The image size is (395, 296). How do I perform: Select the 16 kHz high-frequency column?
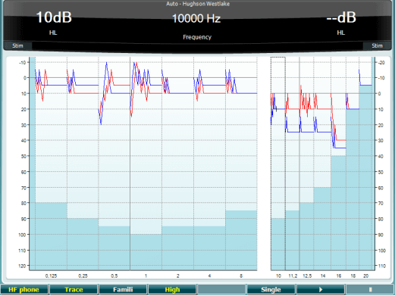338,164
